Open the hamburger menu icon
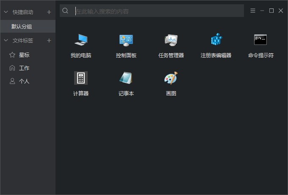The width and height of the screenshot is (288, 195). (x=253, y=11)
